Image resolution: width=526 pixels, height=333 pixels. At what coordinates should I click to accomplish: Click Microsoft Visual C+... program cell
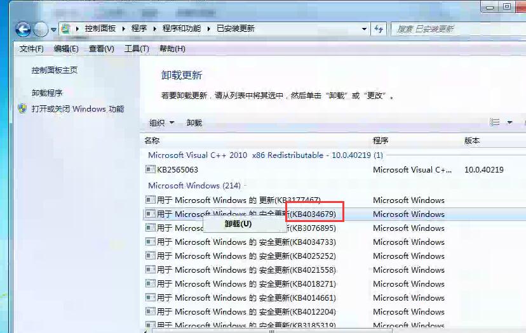click(412, 170)
